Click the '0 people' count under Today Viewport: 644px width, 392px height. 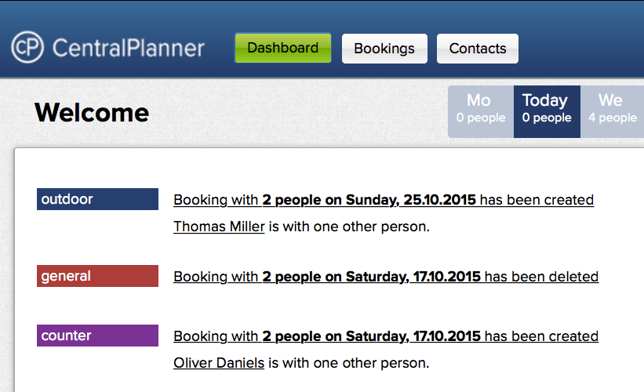pyautogui.click(x=547, y=118)
